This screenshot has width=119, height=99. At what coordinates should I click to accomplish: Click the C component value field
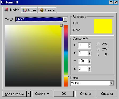(83, 45)
